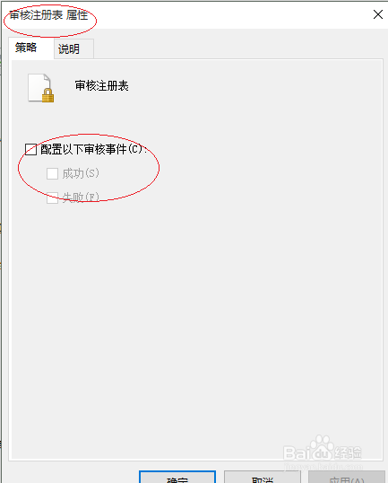Image resolution: width=388 pixels, height=483 pixels.
Task: Tick the 成功(S) checkbox
Action: pyautogui.click(x=52, y=173)
